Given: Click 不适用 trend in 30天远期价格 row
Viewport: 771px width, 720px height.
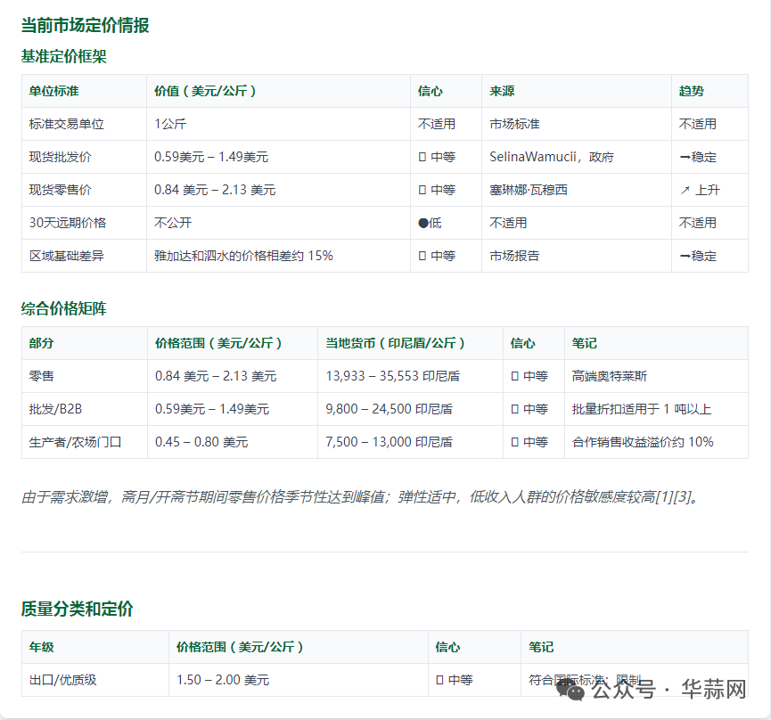Looking at the screenshot, I should tap(698, 223).
